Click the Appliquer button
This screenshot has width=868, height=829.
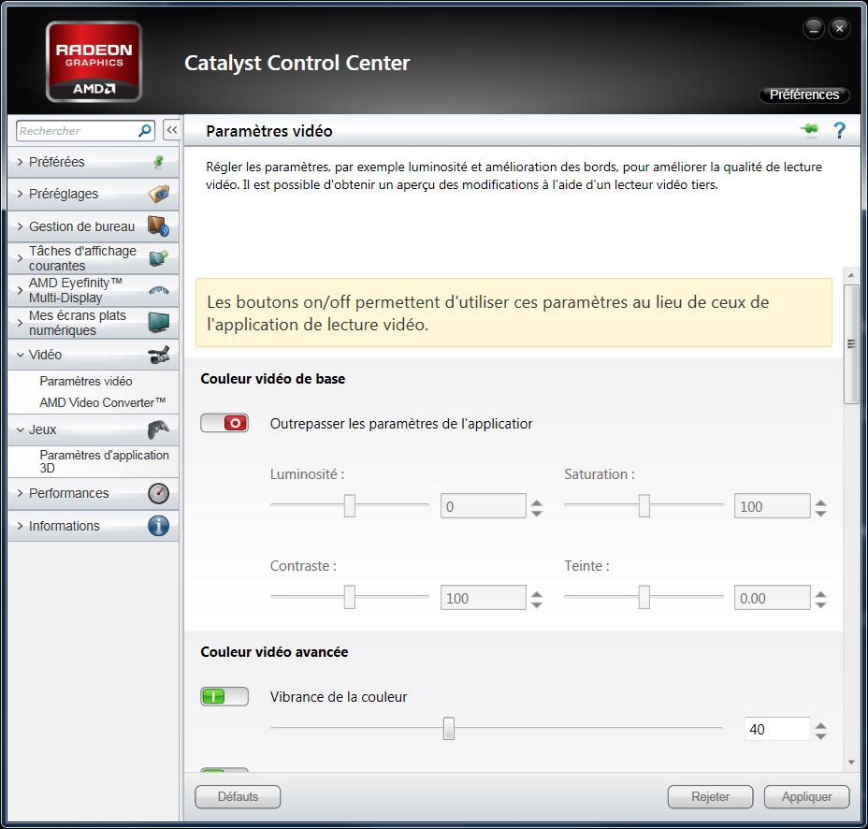(806, 796)
